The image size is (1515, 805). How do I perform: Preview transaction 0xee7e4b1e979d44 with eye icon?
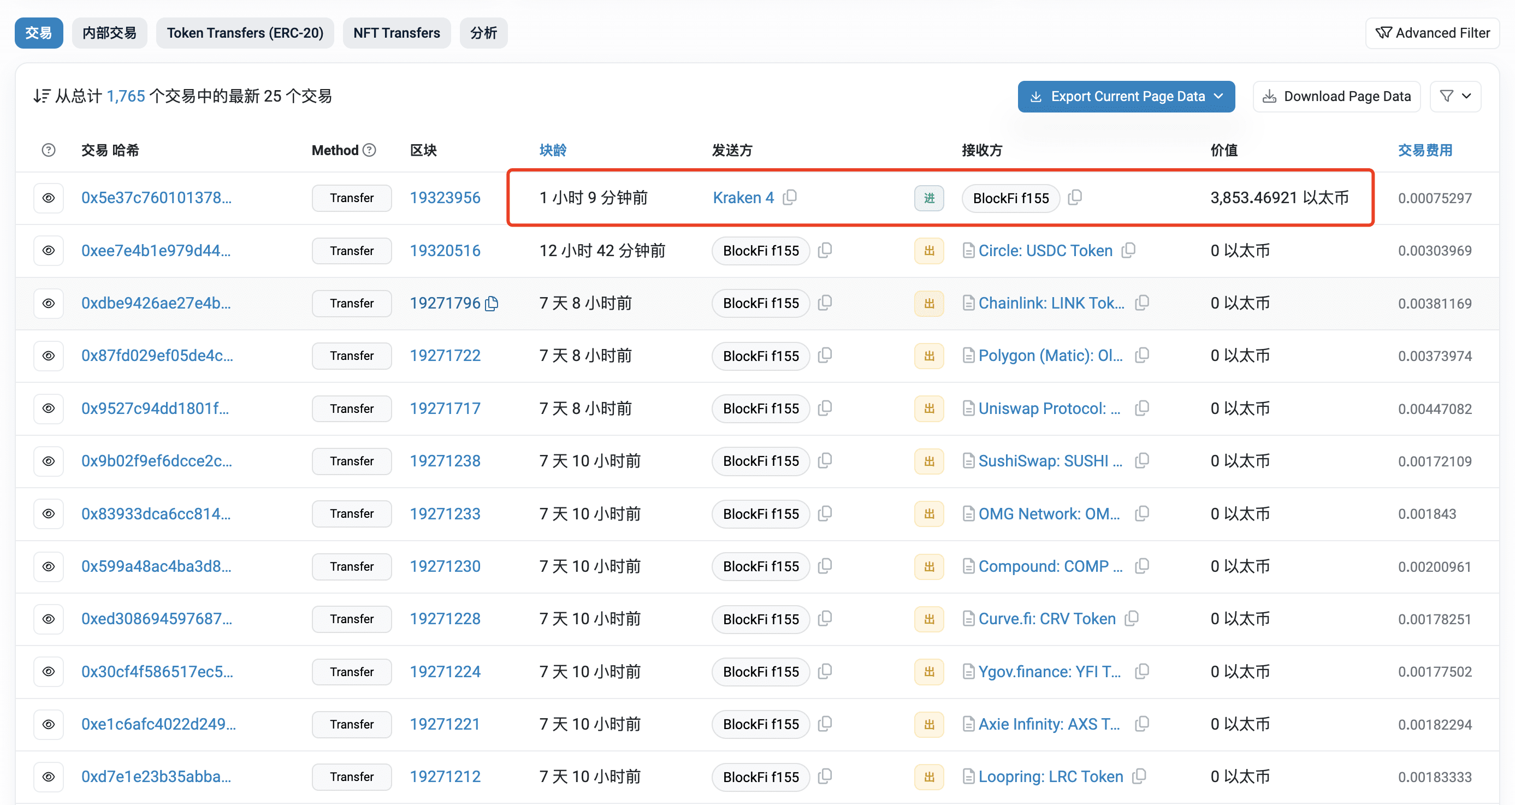[48, 251]
